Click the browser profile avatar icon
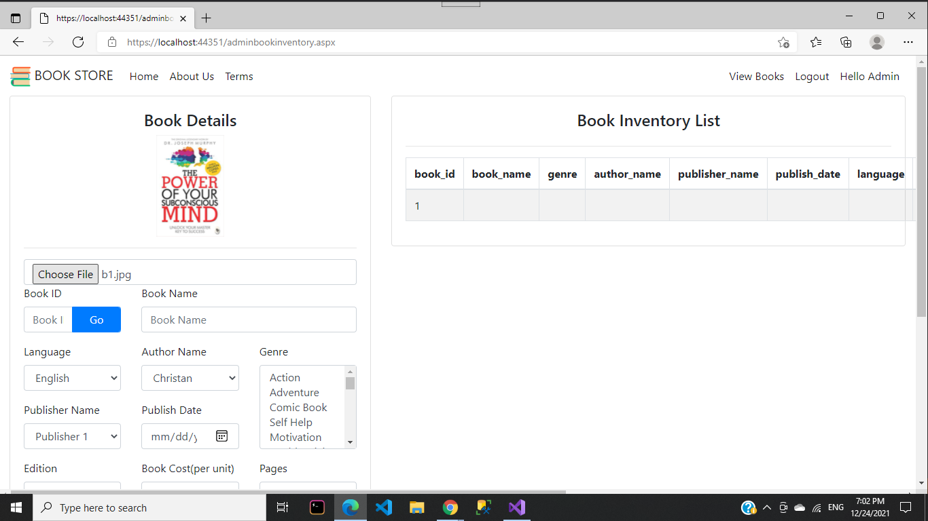This screenshot has width=928, height=521. point(876,41)
